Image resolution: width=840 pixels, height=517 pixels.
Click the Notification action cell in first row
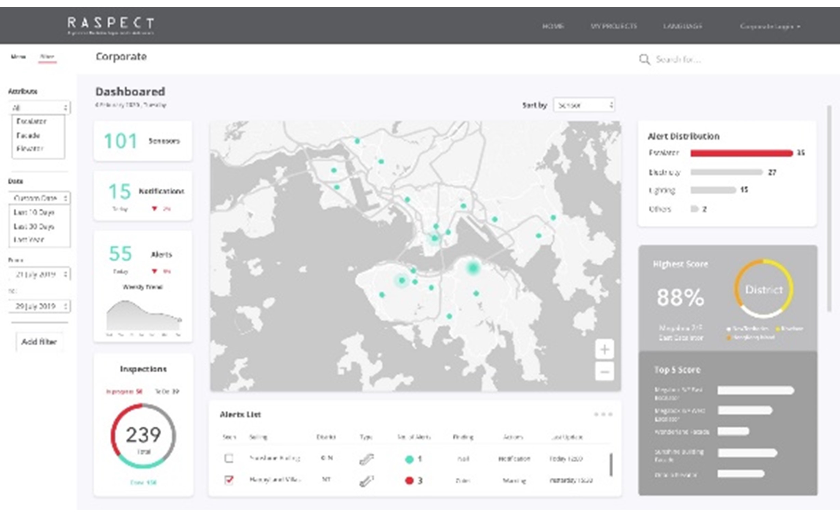(514, 459)
